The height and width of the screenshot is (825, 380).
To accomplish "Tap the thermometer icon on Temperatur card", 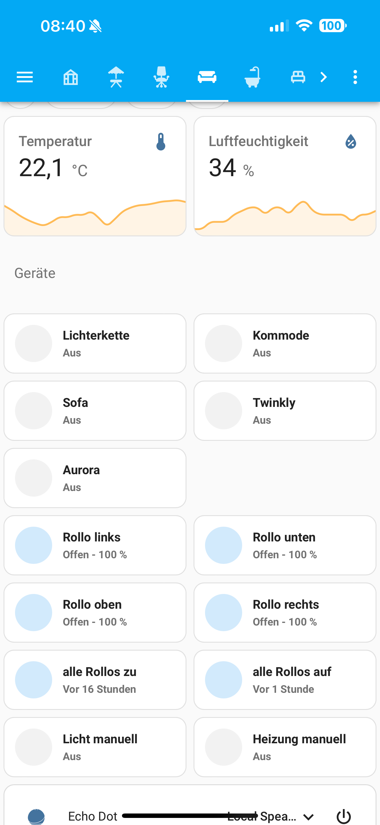I will 161,142.
